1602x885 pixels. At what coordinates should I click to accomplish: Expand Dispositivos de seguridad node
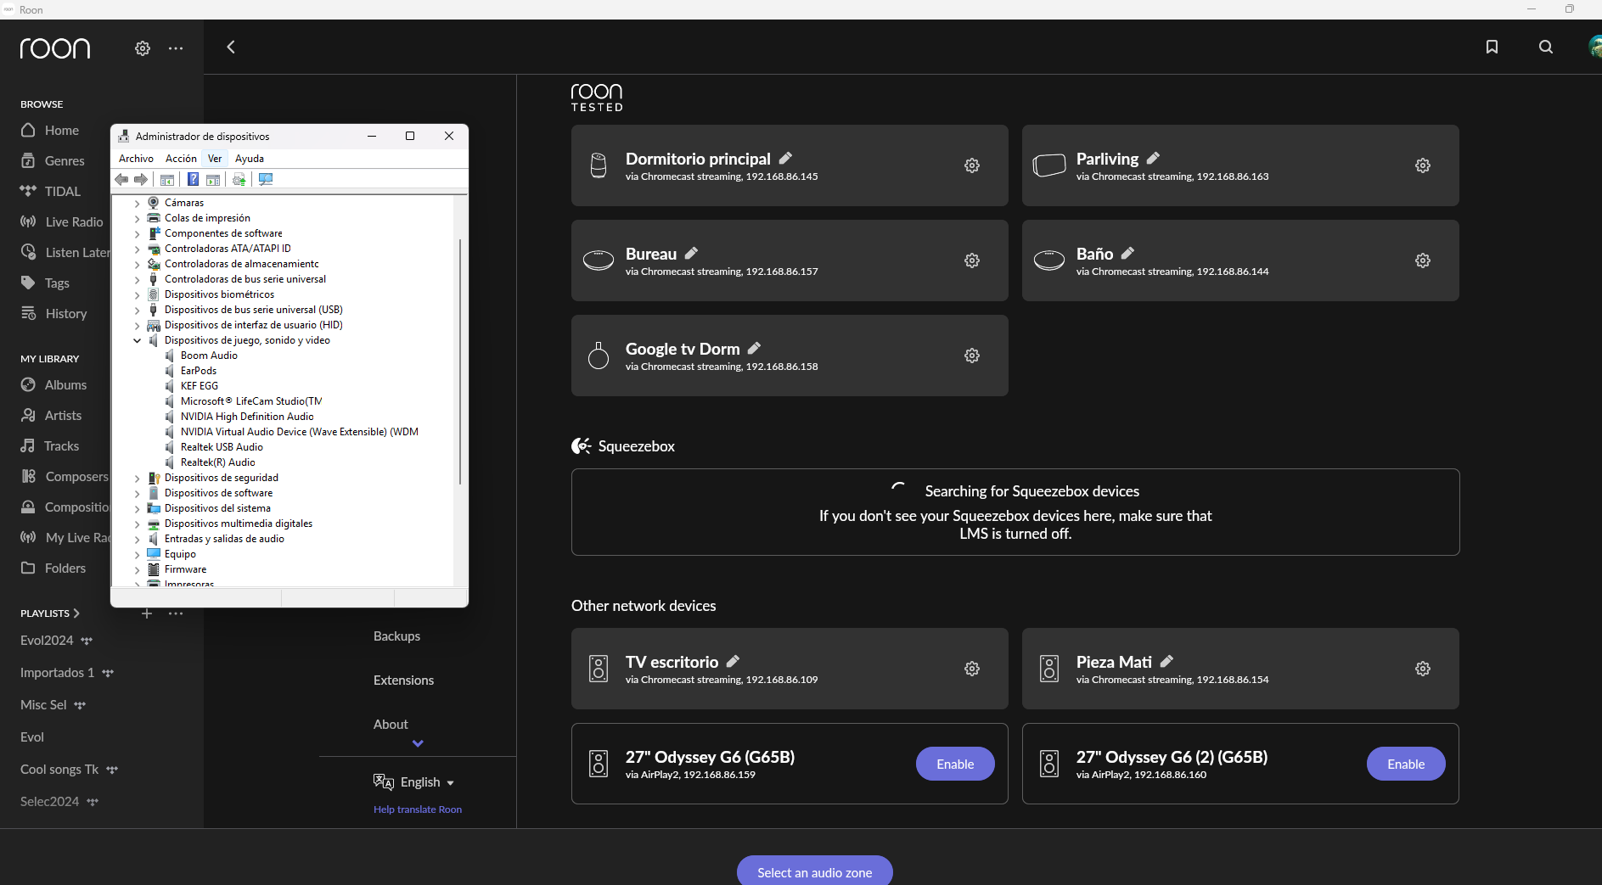[x=138, y=479]
